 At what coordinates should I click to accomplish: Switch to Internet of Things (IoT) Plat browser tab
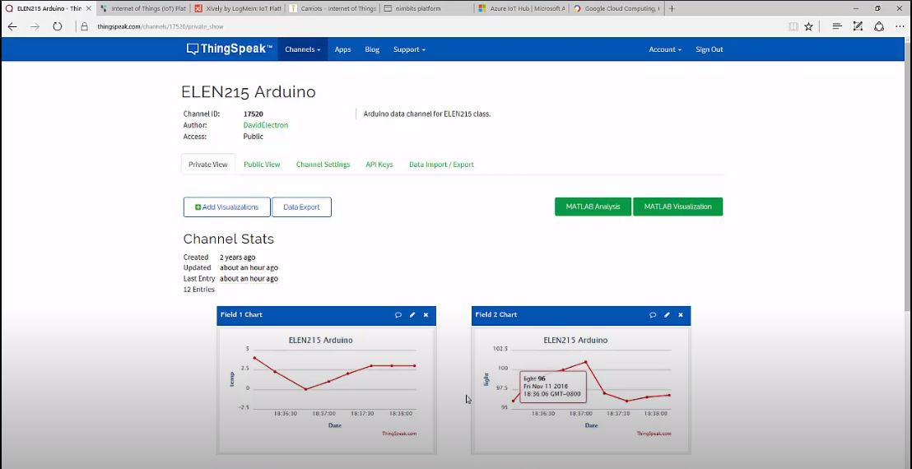click(x=142, y=9)
